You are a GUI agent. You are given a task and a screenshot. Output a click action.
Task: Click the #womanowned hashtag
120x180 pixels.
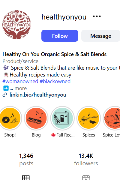point(20,81)
